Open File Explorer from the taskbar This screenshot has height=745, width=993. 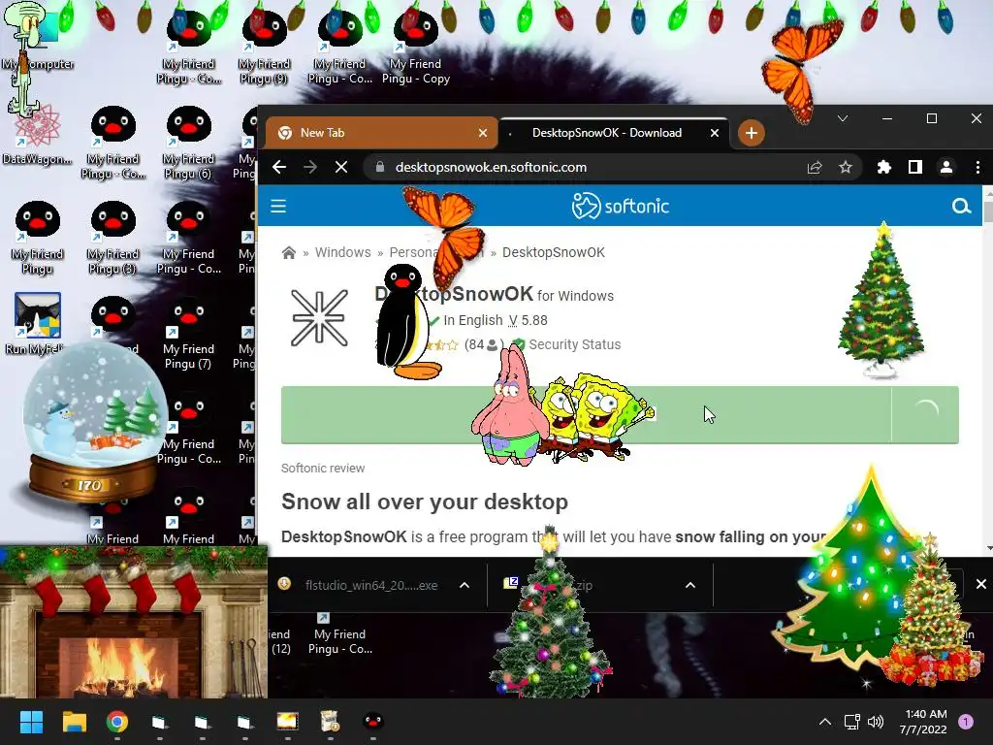tap(74, 722)
